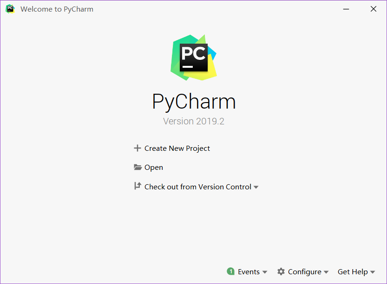Close the Welcome to PyCharm window
This screenshot has height=284, width=387.
(374, 9)
